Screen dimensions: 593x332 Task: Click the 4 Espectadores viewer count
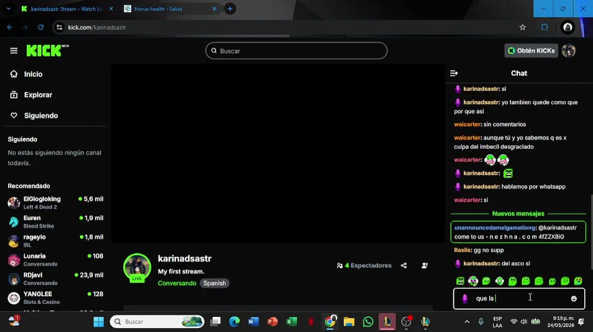coord(364,266)
